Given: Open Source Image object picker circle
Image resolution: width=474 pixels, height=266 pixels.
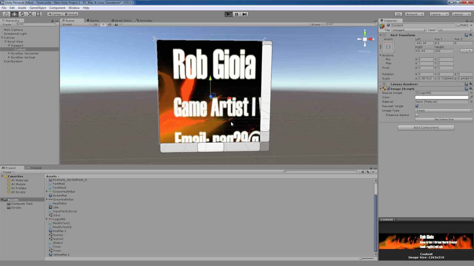Looking at the screenshot, I should point(471,93).
